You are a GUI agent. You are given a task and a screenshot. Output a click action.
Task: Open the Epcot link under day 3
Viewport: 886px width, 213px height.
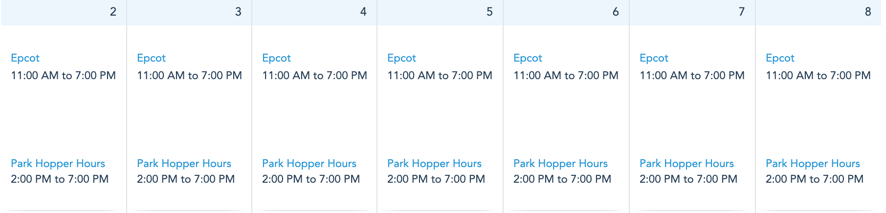(x=151, y=58)
